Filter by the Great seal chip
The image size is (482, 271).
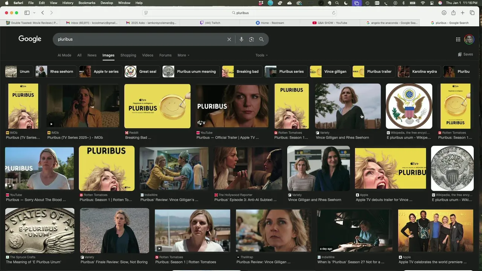142,72
